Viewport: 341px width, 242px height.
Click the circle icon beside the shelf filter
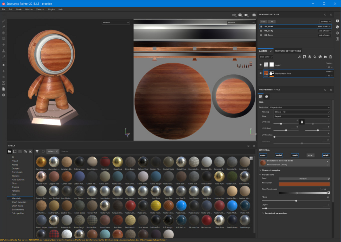[x=43, y=151]
